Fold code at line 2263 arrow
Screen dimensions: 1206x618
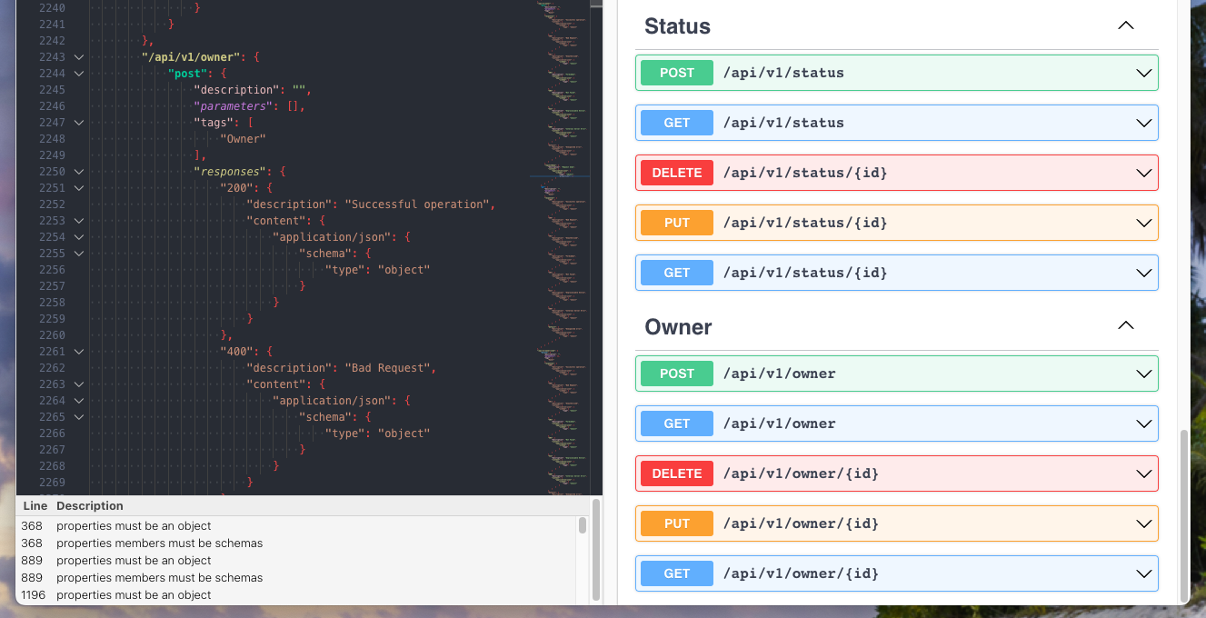(79, 384)
